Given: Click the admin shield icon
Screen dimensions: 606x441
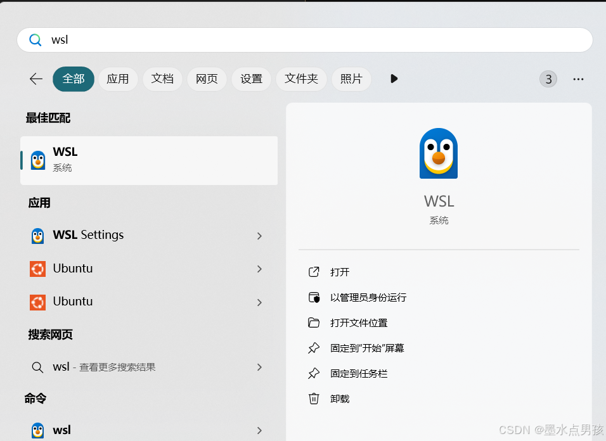Looking at the screenshot, I should coord(314,297).
